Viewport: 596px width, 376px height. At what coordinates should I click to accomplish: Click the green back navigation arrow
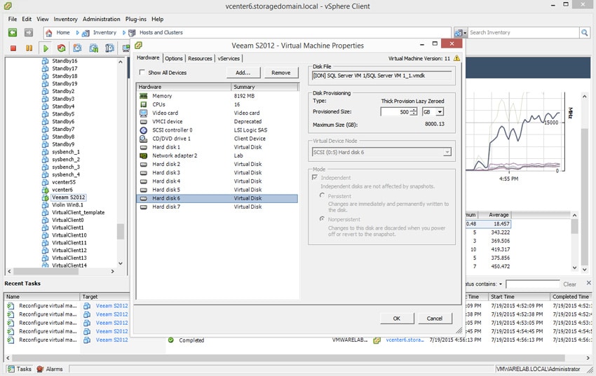click(13, 33)
